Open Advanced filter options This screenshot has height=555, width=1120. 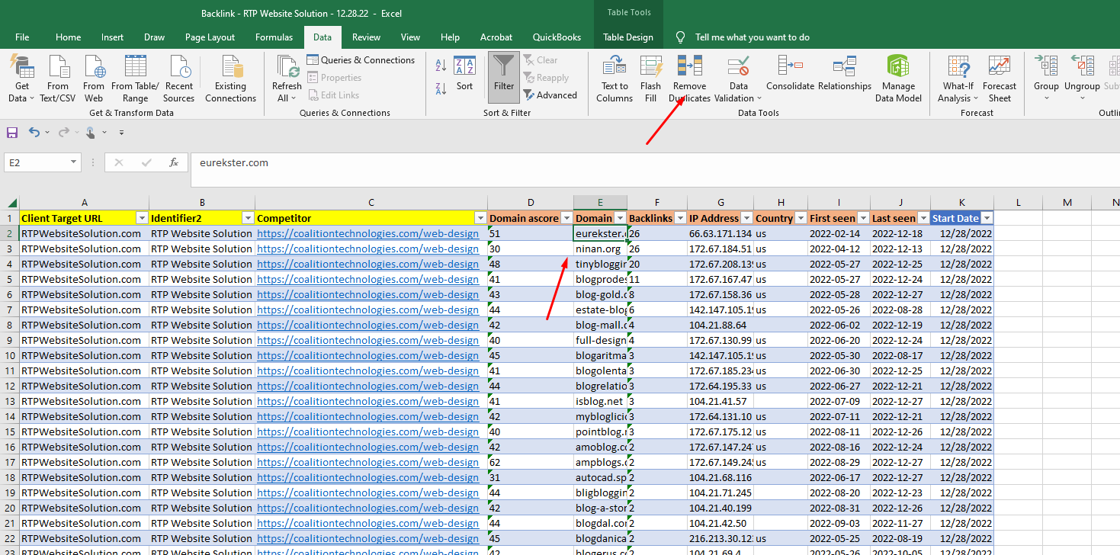(550, 95)
